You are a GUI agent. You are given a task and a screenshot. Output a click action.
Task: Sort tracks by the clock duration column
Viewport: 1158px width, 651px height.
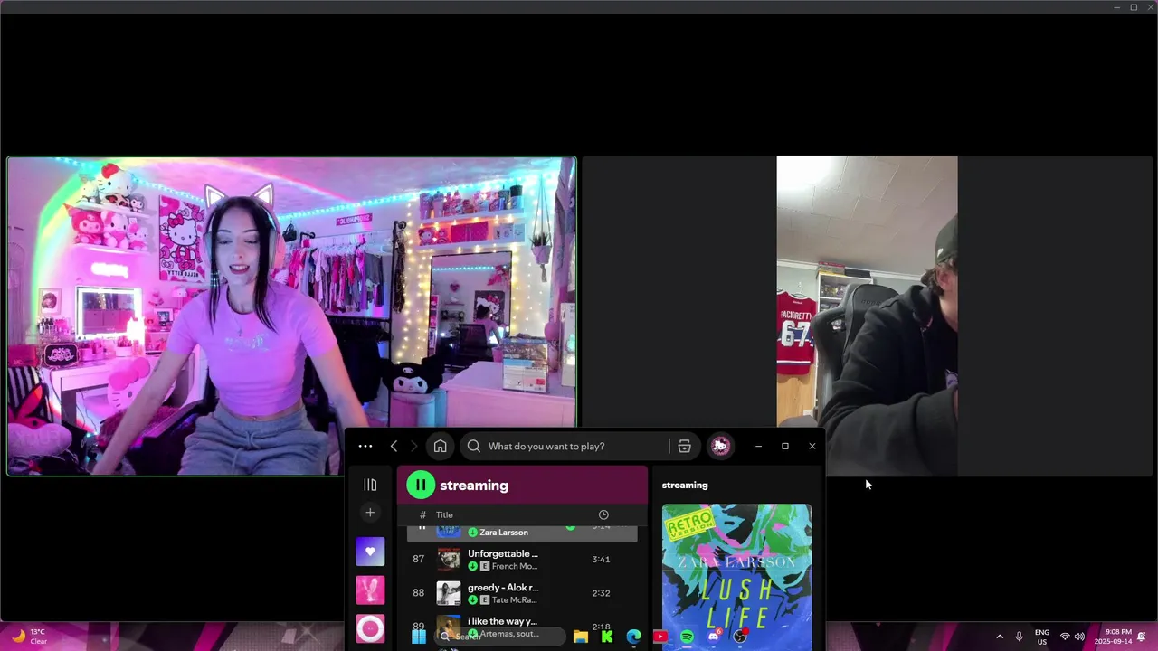pyautogui.click(x=603, y=514)
